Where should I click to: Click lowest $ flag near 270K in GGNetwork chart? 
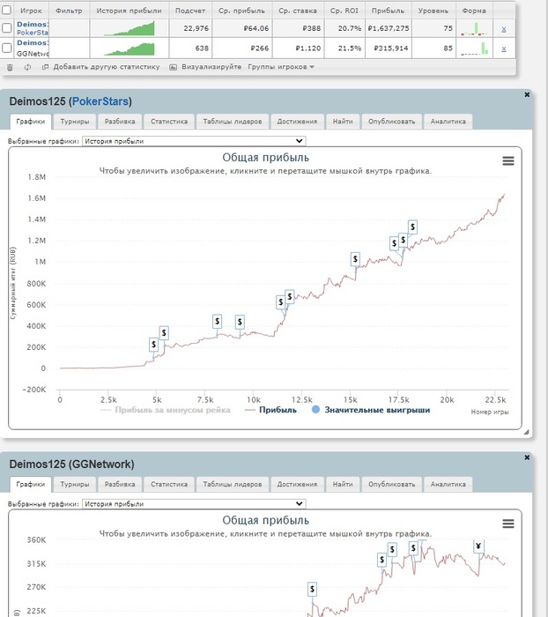tap(313, 589)
